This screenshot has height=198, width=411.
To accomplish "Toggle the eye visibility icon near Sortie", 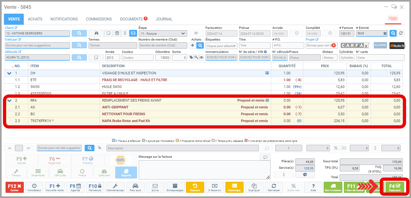I will click(x=201, y=57).
